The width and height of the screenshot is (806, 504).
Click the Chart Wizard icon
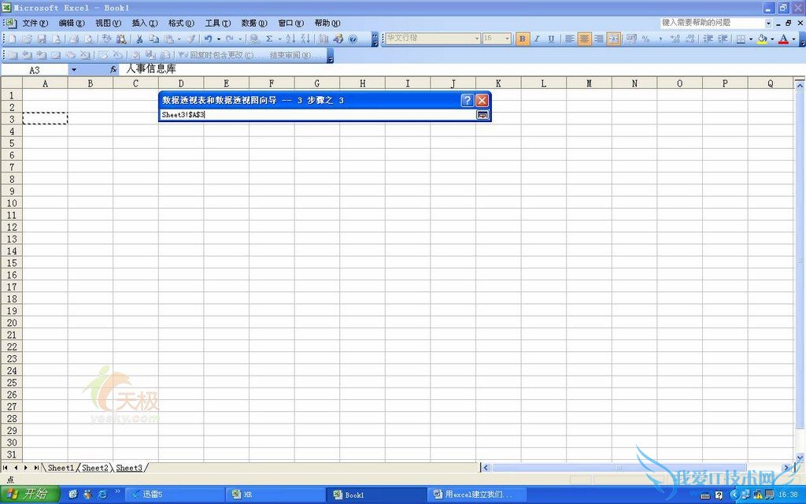324,39
